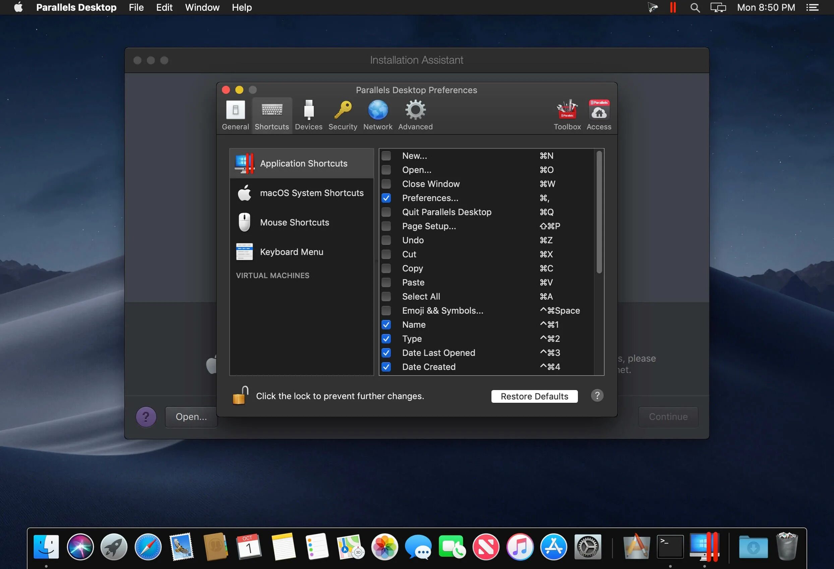This screenshot has width=834, height=569.
Task: Enable the Cut shortcut checkbox
Action: point(386,254)
